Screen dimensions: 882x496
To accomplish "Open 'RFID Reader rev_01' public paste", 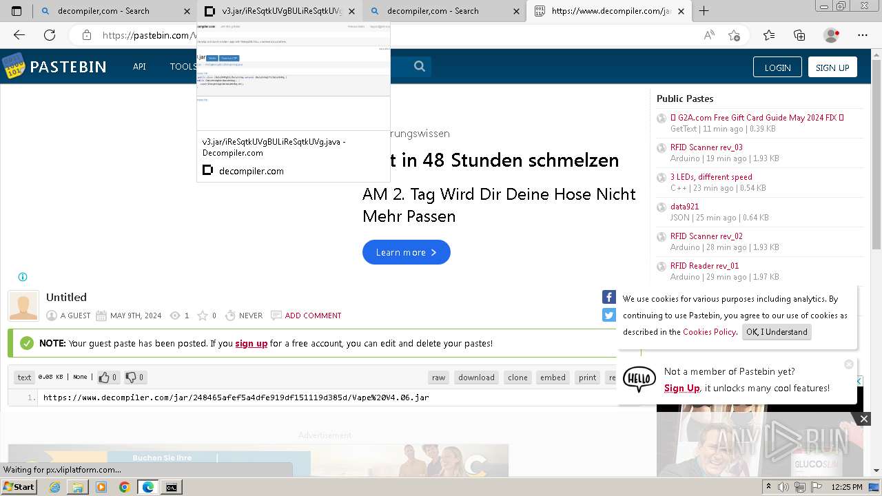I will tap(704, 266).
